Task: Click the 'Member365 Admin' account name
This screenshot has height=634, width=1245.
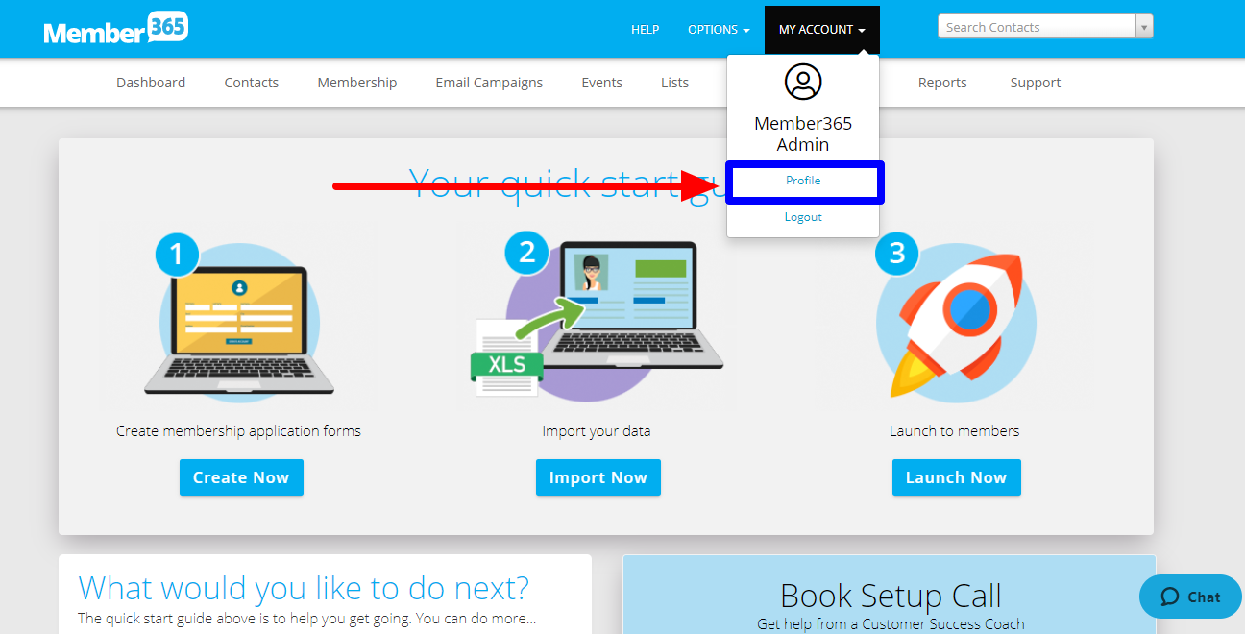Action: (x=803, y=134)
